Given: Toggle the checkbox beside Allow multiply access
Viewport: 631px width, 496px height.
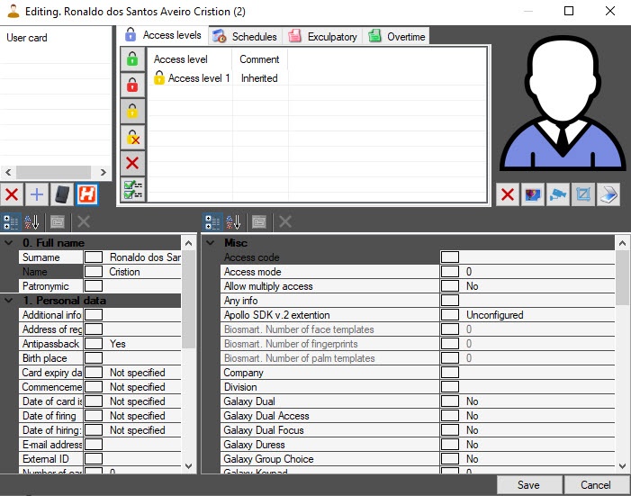Looking at the screenshot, I should tap(450, 286).
